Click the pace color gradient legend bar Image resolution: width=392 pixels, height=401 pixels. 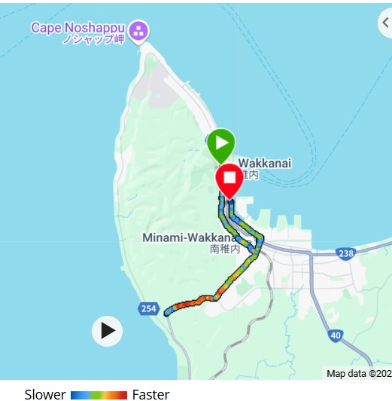tap(99, 395)
